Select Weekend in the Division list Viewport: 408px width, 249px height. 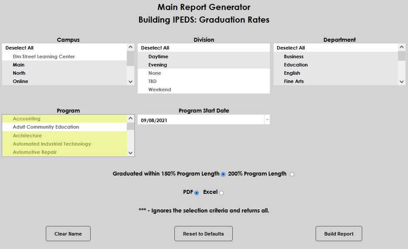tap(160, 90)
